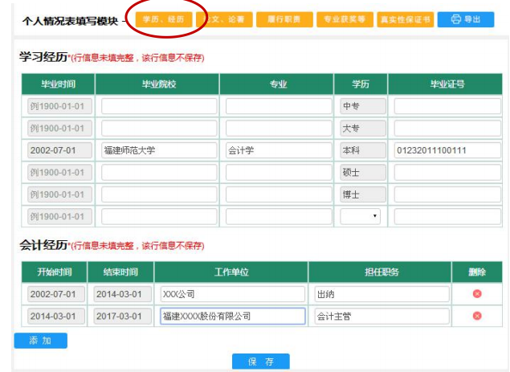
Task: Click the 本科 education level field
Action: (363, 150)
